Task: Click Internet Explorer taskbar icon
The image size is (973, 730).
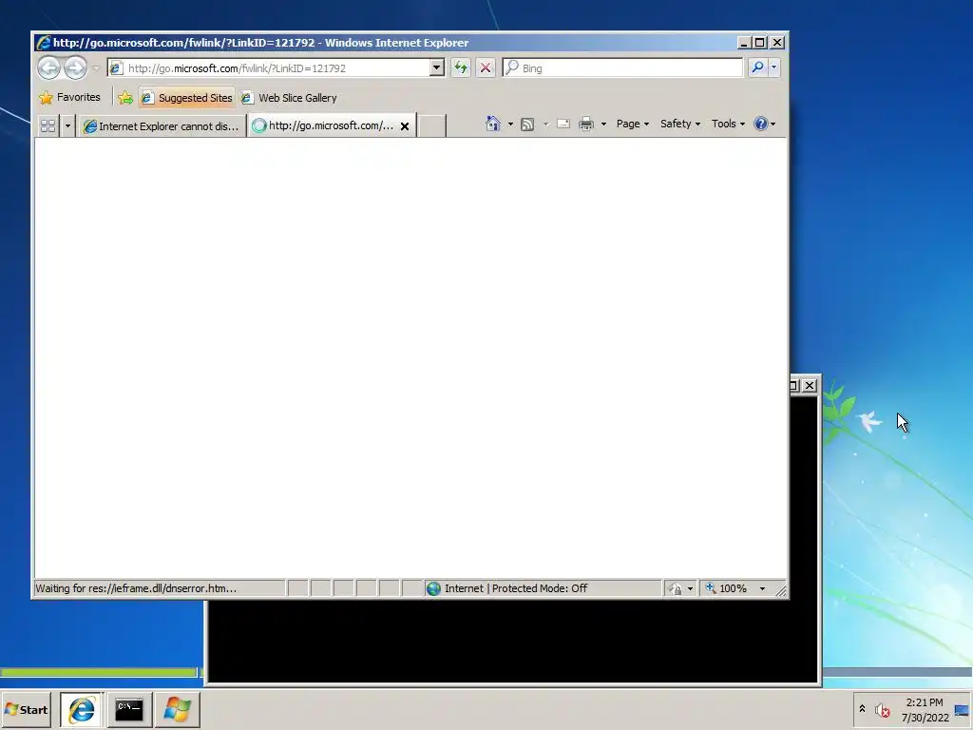Action: 82,709
